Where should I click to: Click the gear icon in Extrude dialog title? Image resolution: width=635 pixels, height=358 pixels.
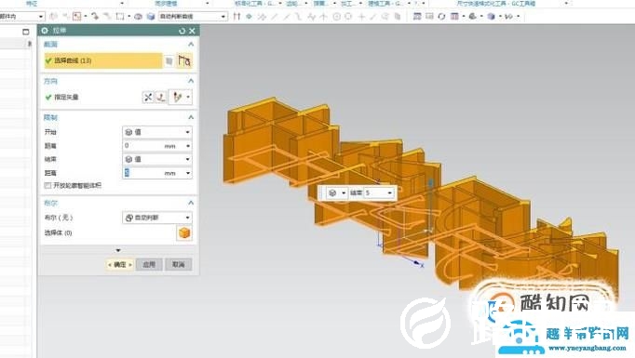click(45, 31)
